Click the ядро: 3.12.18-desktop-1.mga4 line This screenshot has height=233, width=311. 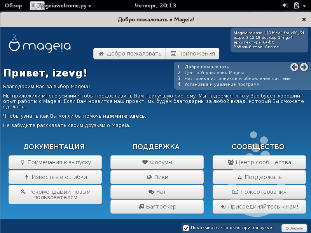[x=263, y=37]
